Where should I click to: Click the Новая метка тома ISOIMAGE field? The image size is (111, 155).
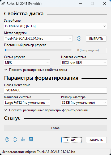pos(55,90)
